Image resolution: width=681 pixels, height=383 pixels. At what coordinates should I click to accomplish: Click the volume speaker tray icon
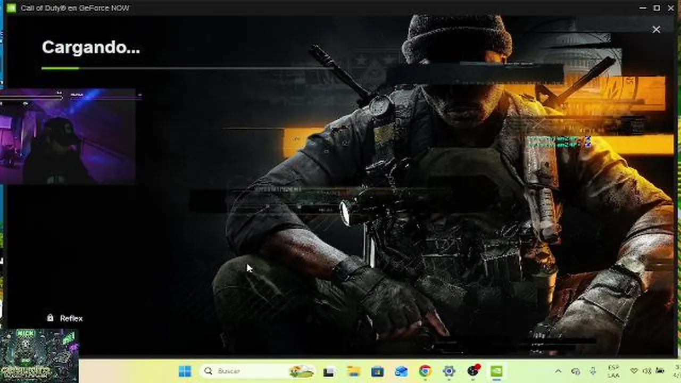(647, 371)
